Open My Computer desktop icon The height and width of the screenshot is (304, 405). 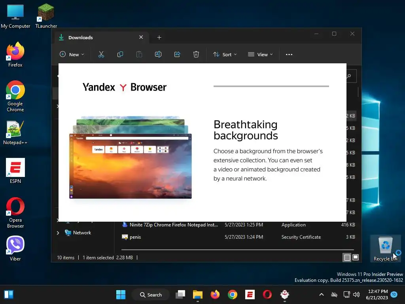(15, 16)
